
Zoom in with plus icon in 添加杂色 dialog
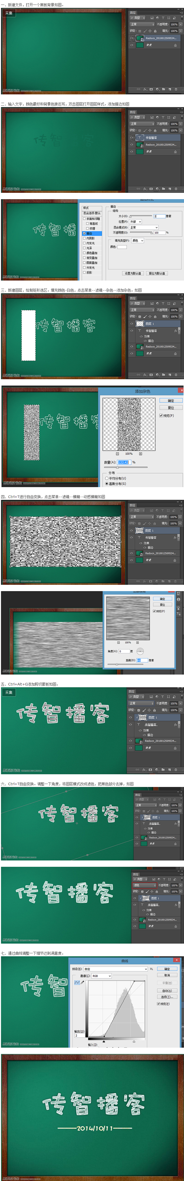pos(141,454)
